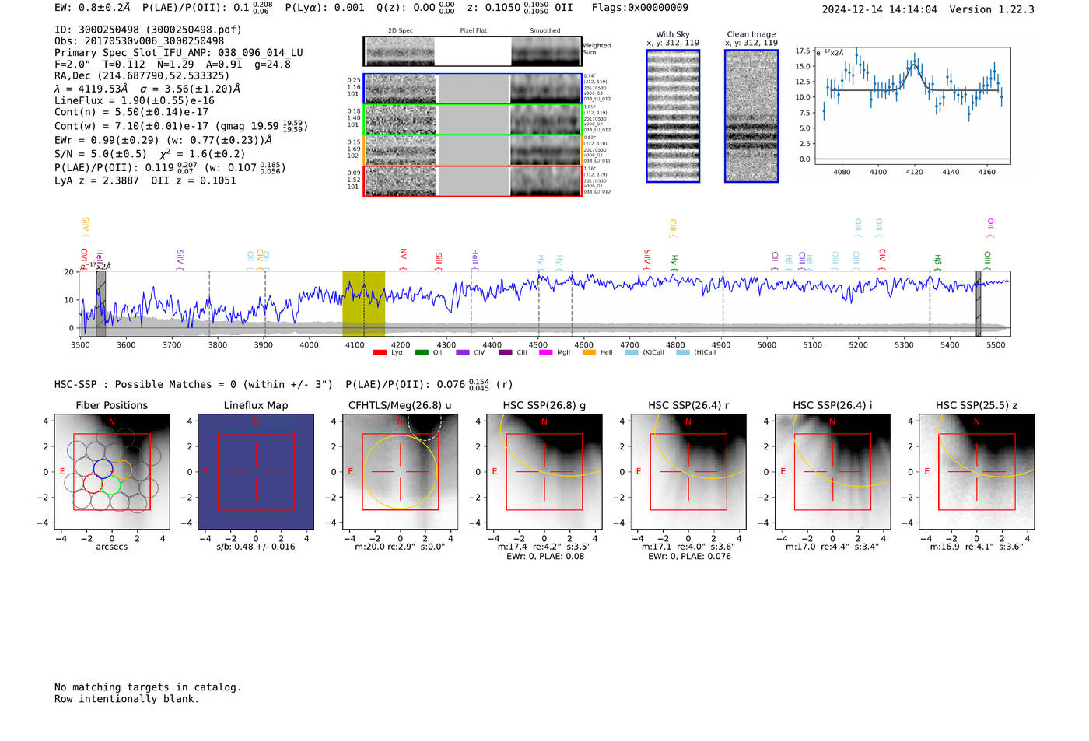The image size is (1089, 741).
Task: Click the orange fiber circle in Fiber Positions
Action: 122,470
